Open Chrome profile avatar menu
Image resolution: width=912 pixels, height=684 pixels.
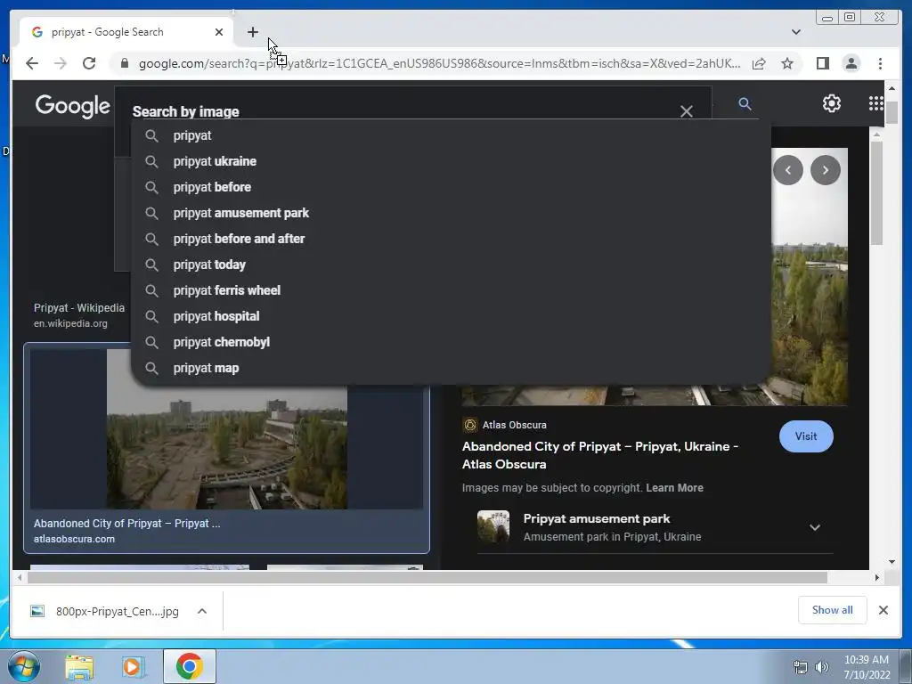851,63
